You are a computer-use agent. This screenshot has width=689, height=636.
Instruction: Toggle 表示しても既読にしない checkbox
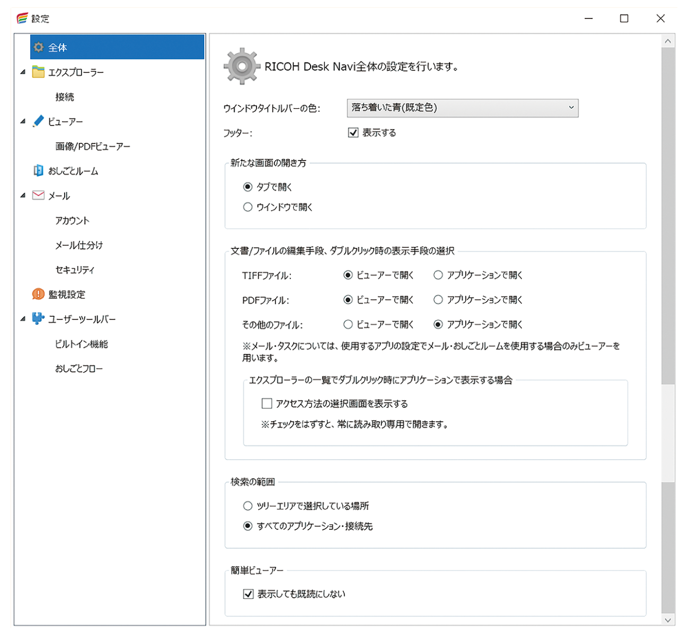coord(248,594)
